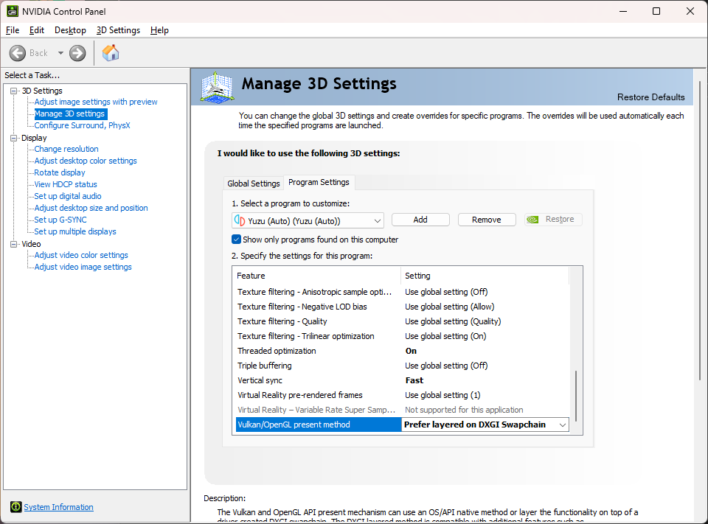The height and width of the screenshot is (524, 708).
Task: Open Adjust desktop size and position
Action: coord(91,208)
